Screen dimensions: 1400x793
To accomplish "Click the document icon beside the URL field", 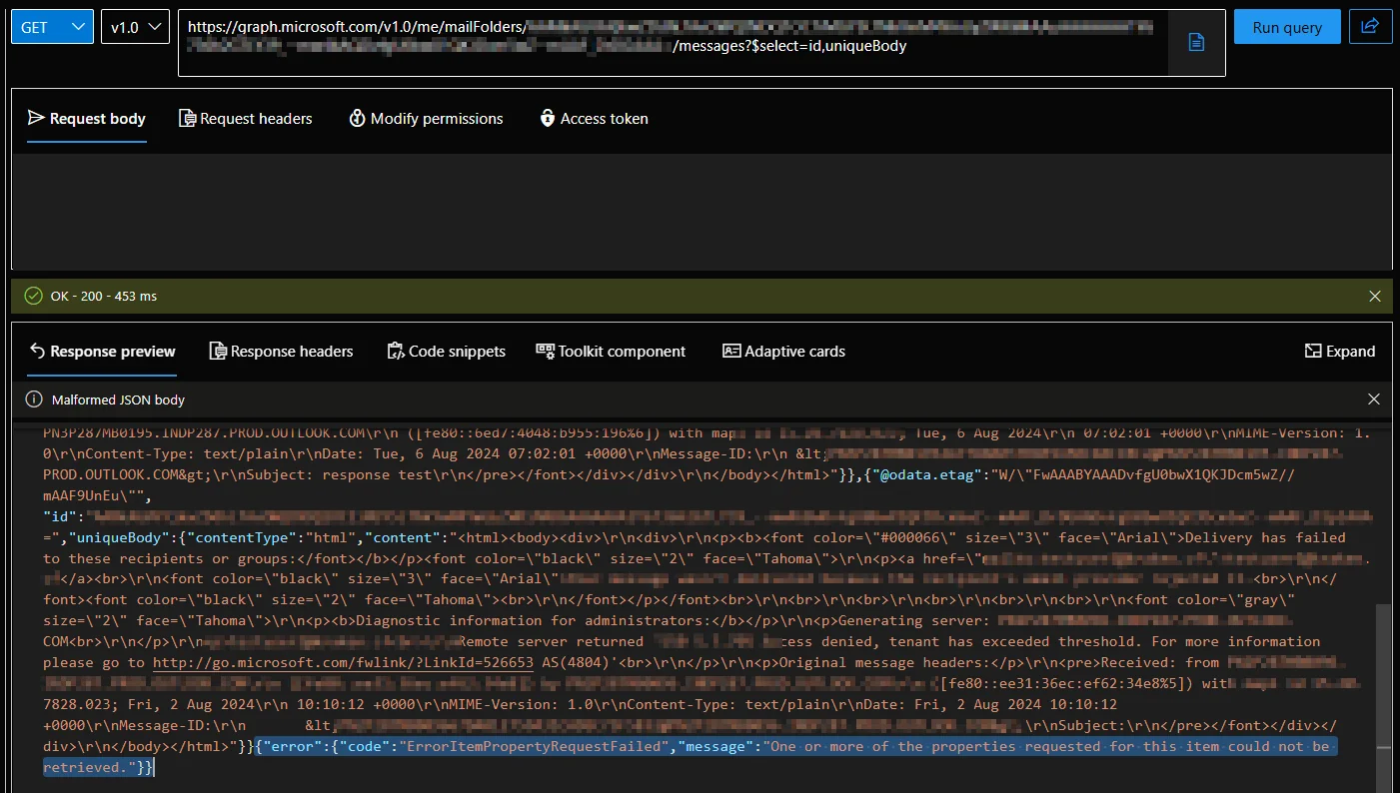I will coord(1196,42).
